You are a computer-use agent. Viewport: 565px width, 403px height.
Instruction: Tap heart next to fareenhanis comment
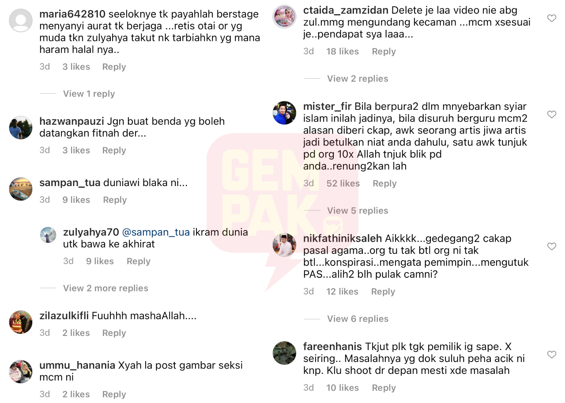(x=551, y=354)
